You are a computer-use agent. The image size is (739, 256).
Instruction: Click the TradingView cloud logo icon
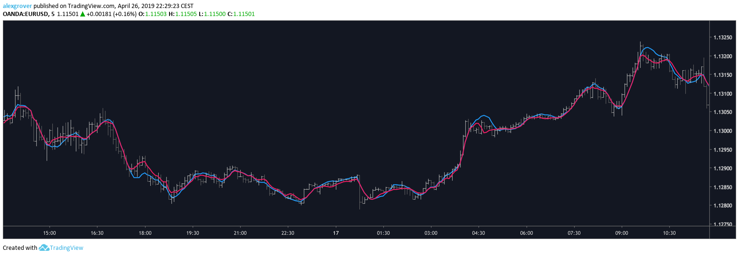(44, 248)
